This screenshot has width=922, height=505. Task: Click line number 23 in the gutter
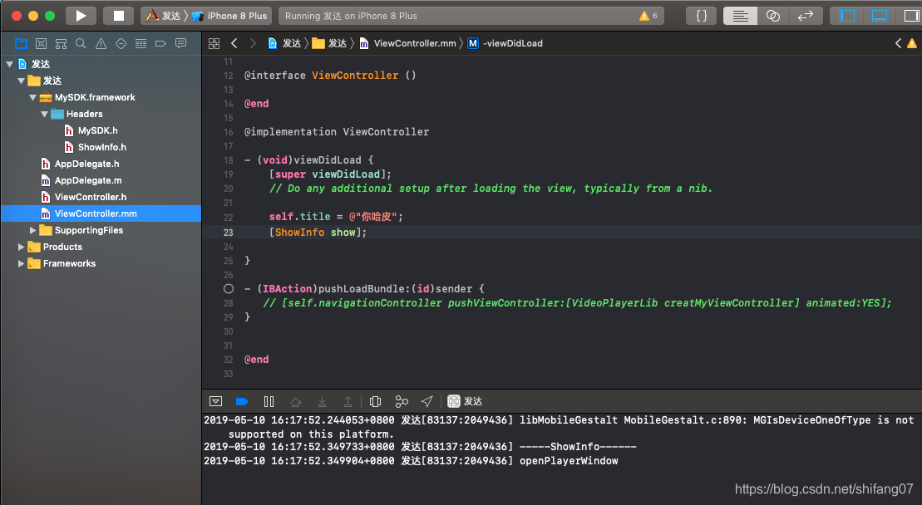tap(228, 233)
